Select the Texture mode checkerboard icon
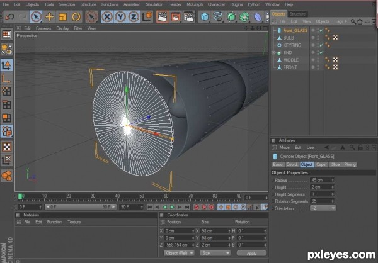378x263 pixels. click(x=6, y=147)
